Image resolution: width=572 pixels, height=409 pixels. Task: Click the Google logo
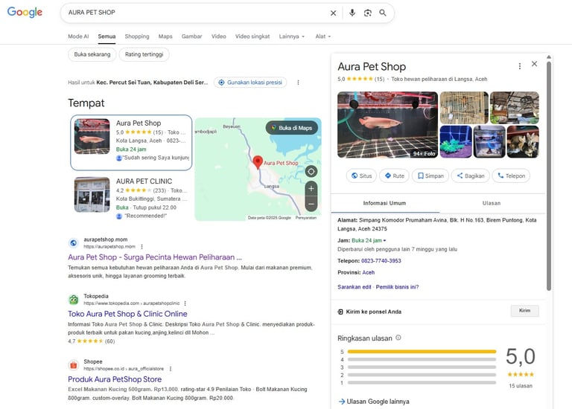25,12
